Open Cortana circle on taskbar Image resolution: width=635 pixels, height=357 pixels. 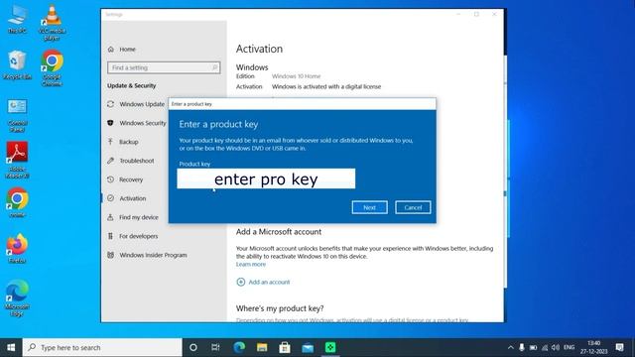[193, 348]
